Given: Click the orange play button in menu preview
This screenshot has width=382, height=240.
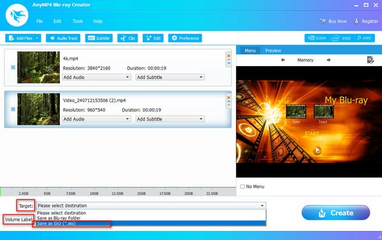Looking at the screenshot, I should (317, 150).
